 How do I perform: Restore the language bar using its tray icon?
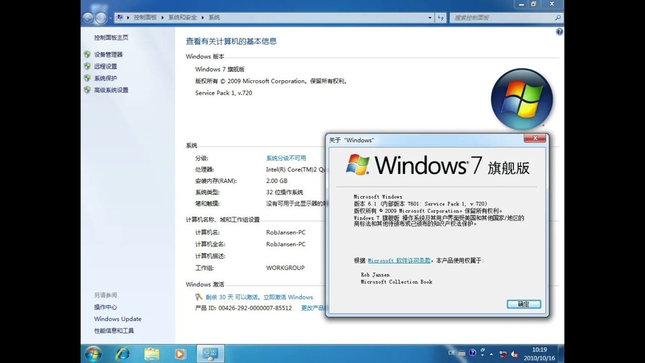(482, 350)
